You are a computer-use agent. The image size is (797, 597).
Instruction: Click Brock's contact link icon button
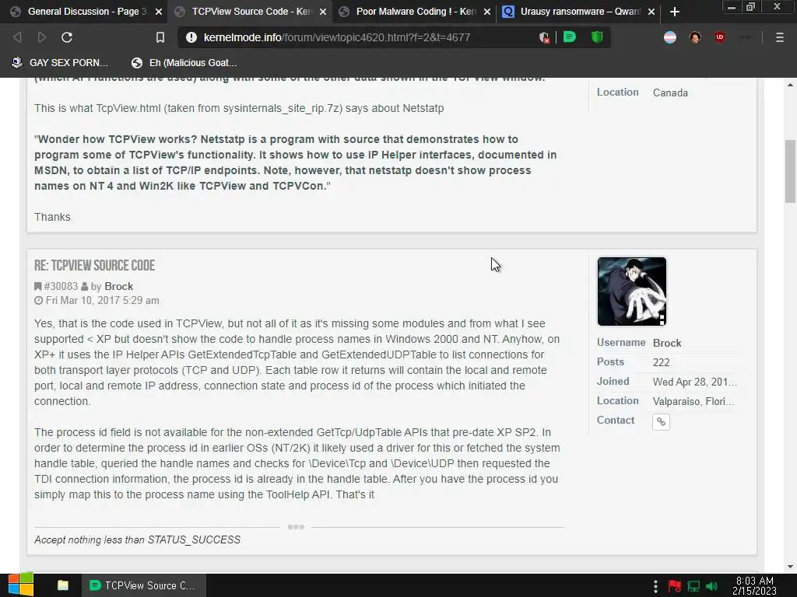pos(661,421)
